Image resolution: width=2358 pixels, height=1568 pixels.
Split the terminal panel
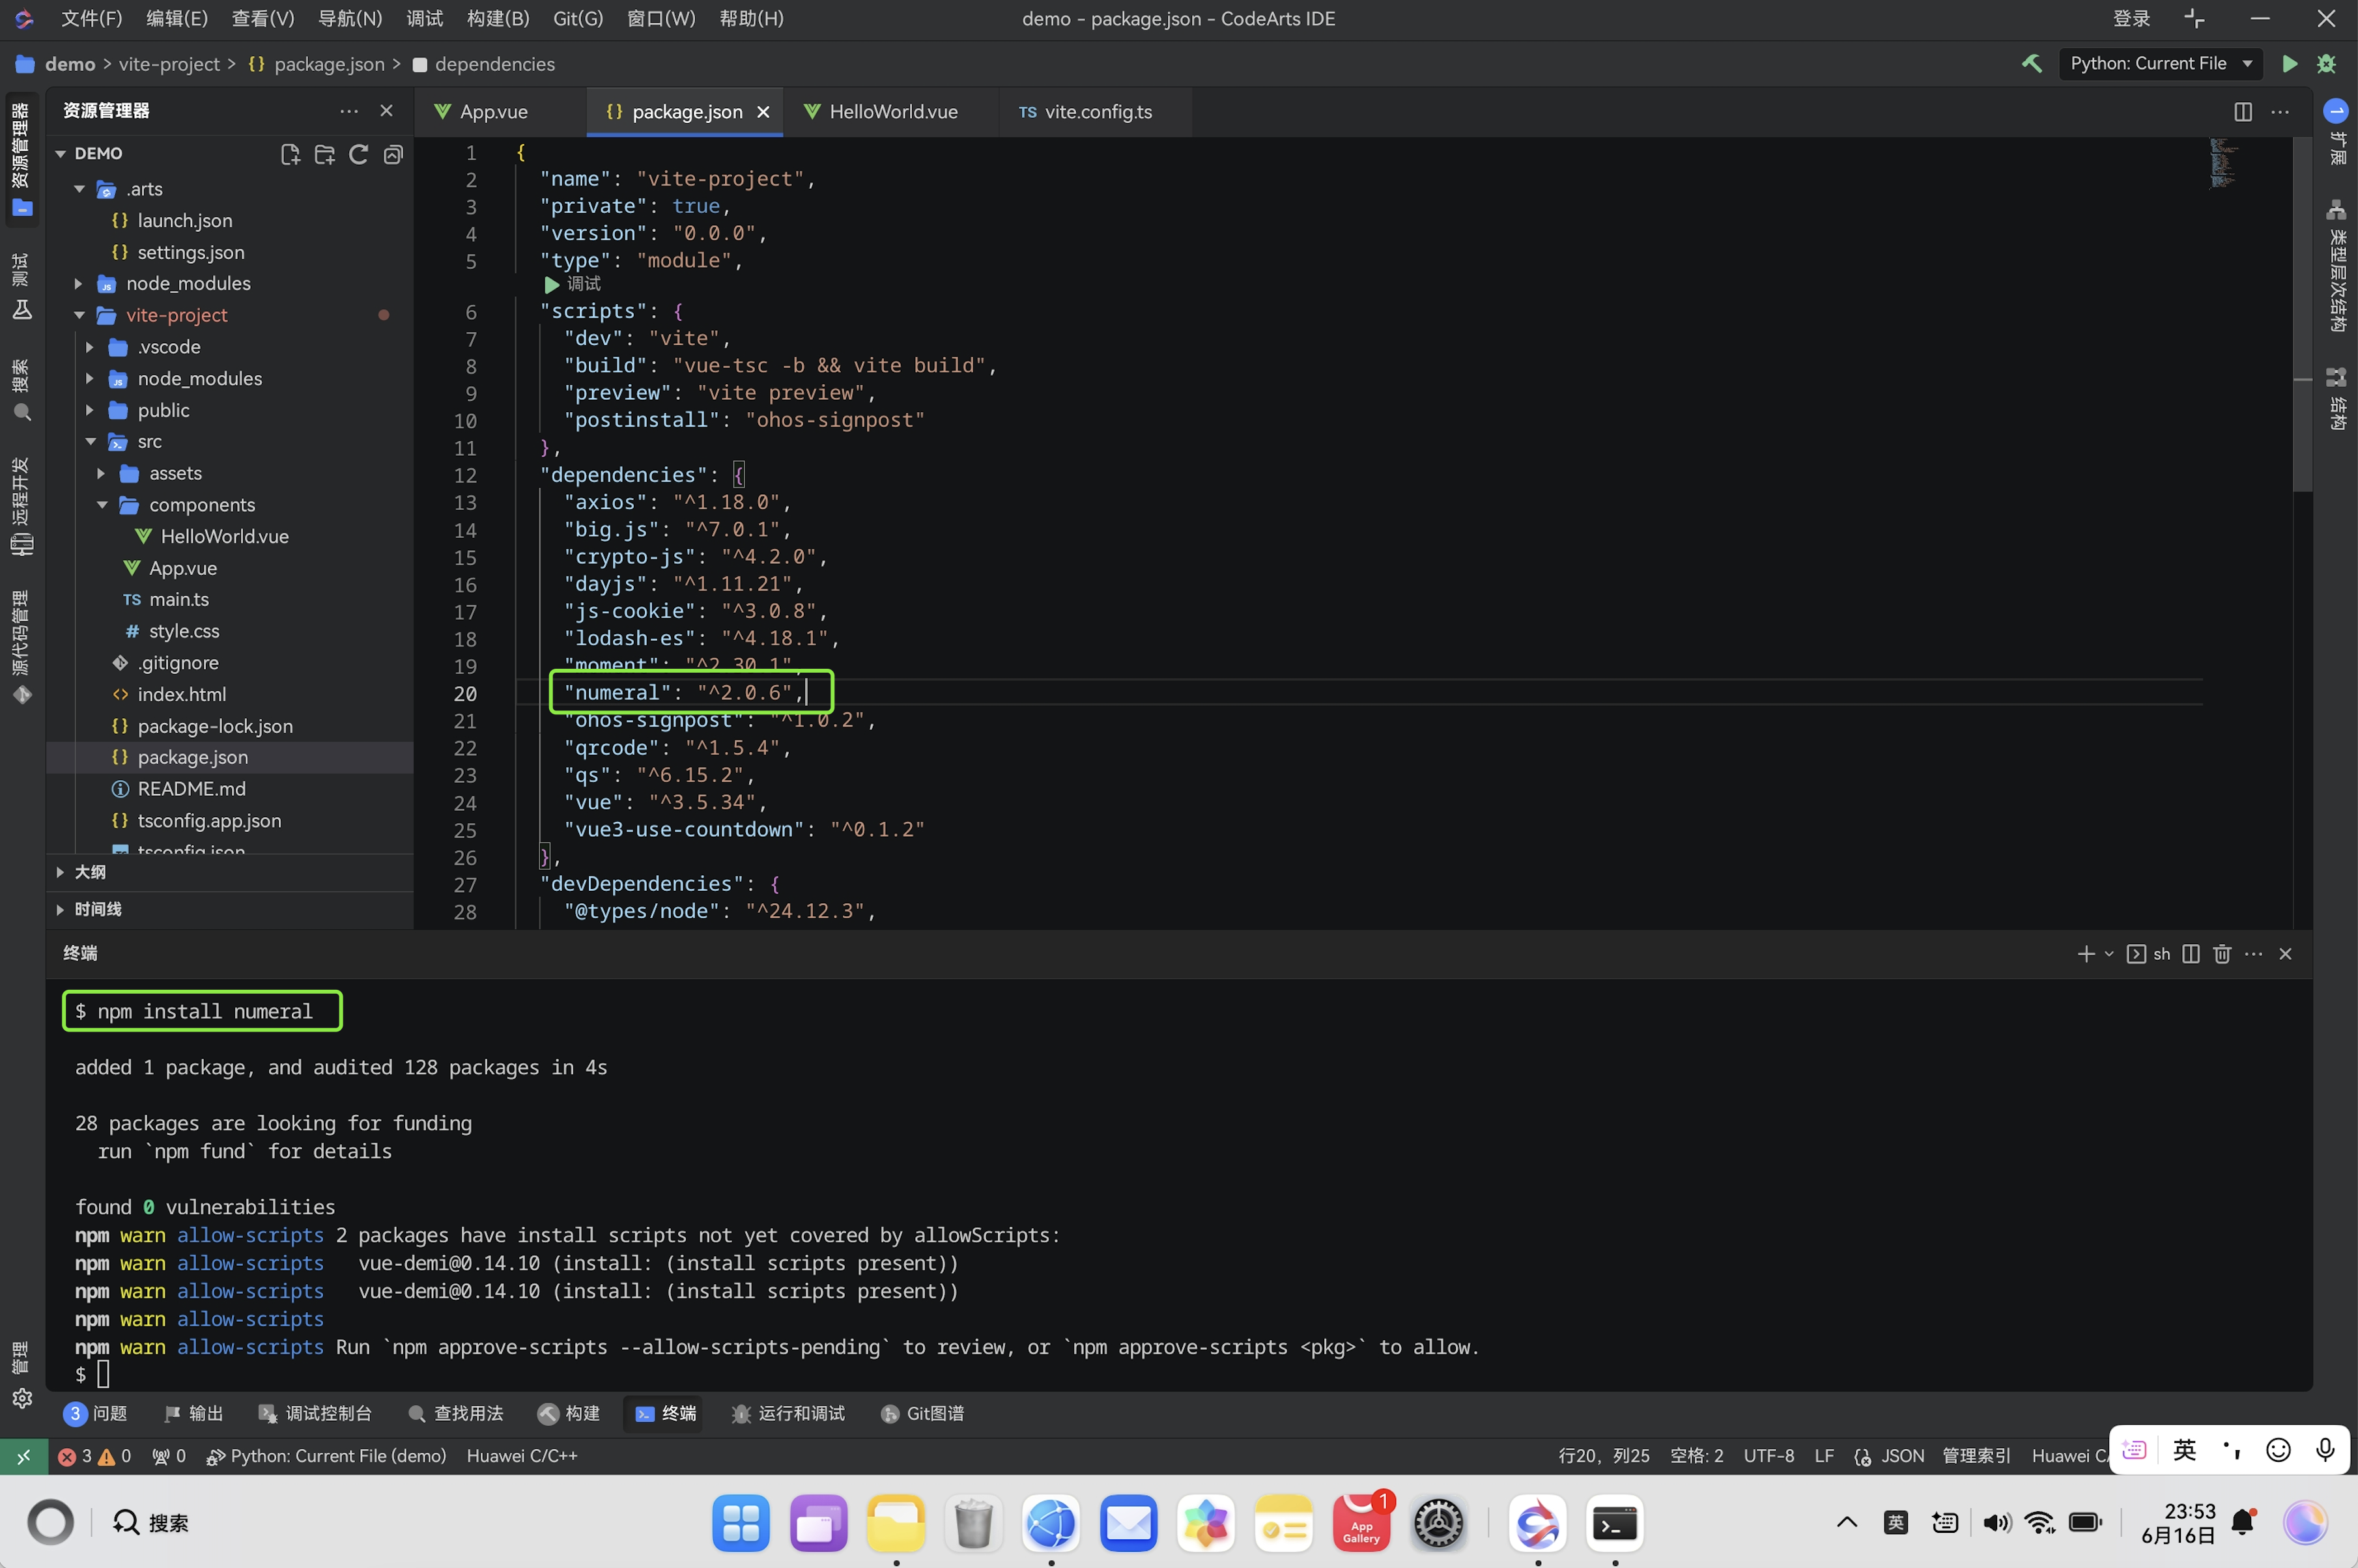[x=2191, y=954]
